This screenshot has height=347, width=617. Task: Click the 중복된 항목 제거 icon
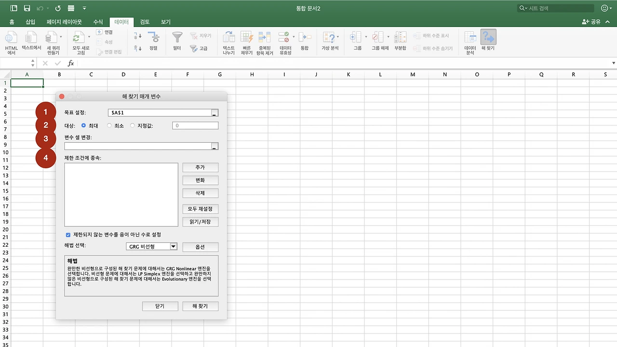[x=265, y=38]
